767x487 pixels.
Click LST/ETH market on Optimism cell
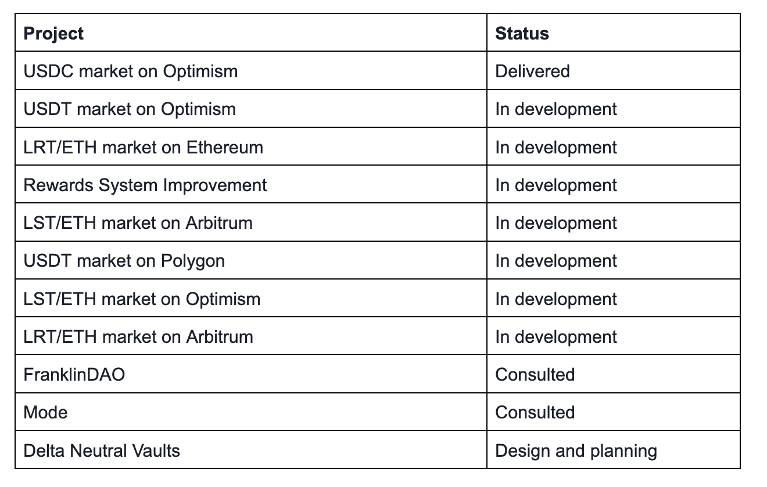(x=142, y=299)
